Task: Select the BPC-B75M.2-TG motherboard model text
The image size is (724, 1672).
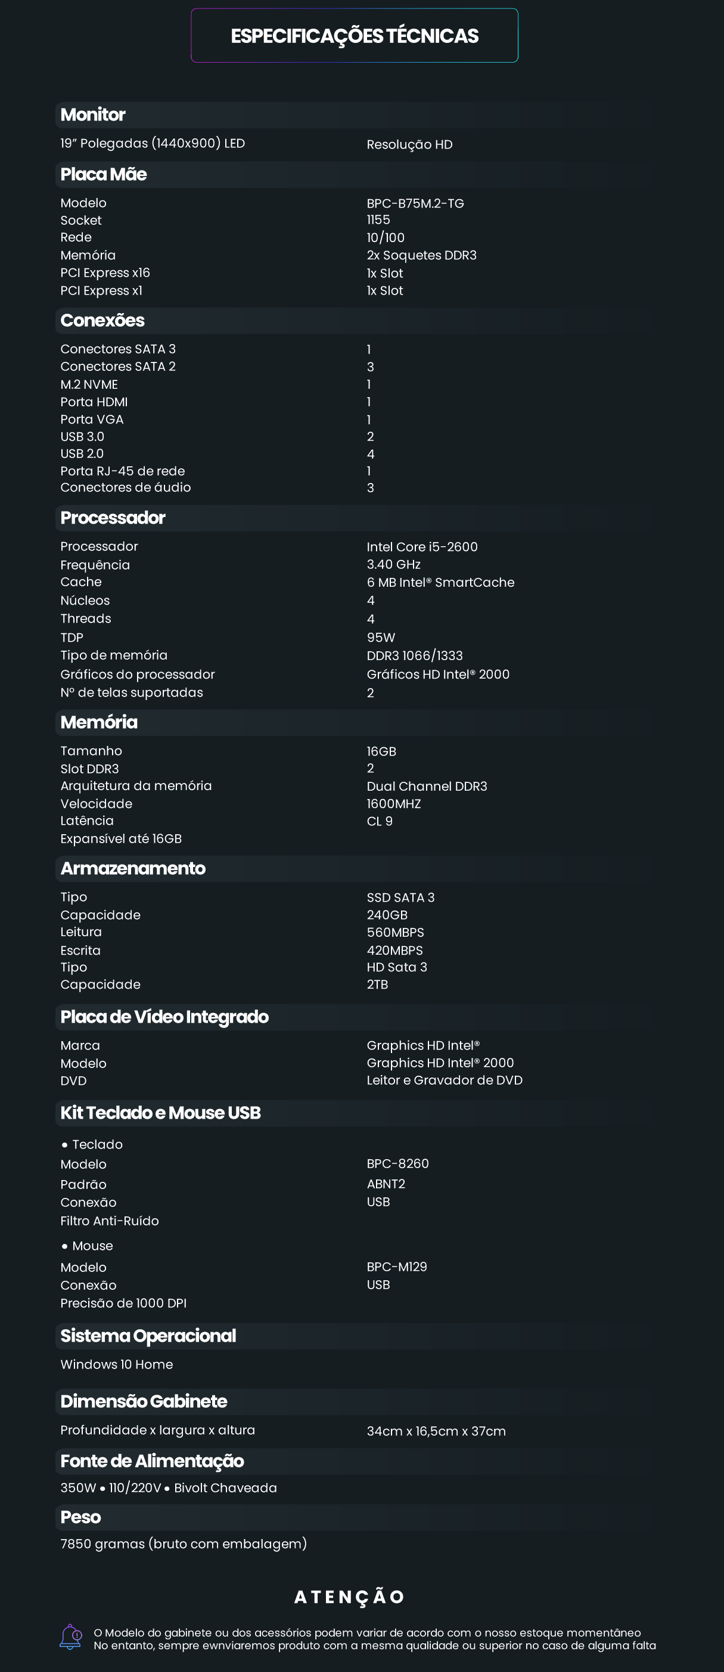Action: (x=415, y=204)
